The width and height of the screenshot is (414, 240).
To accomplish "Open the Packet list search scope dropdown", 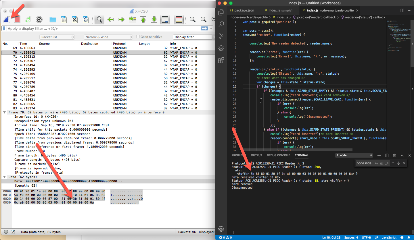I will point(57,37).
